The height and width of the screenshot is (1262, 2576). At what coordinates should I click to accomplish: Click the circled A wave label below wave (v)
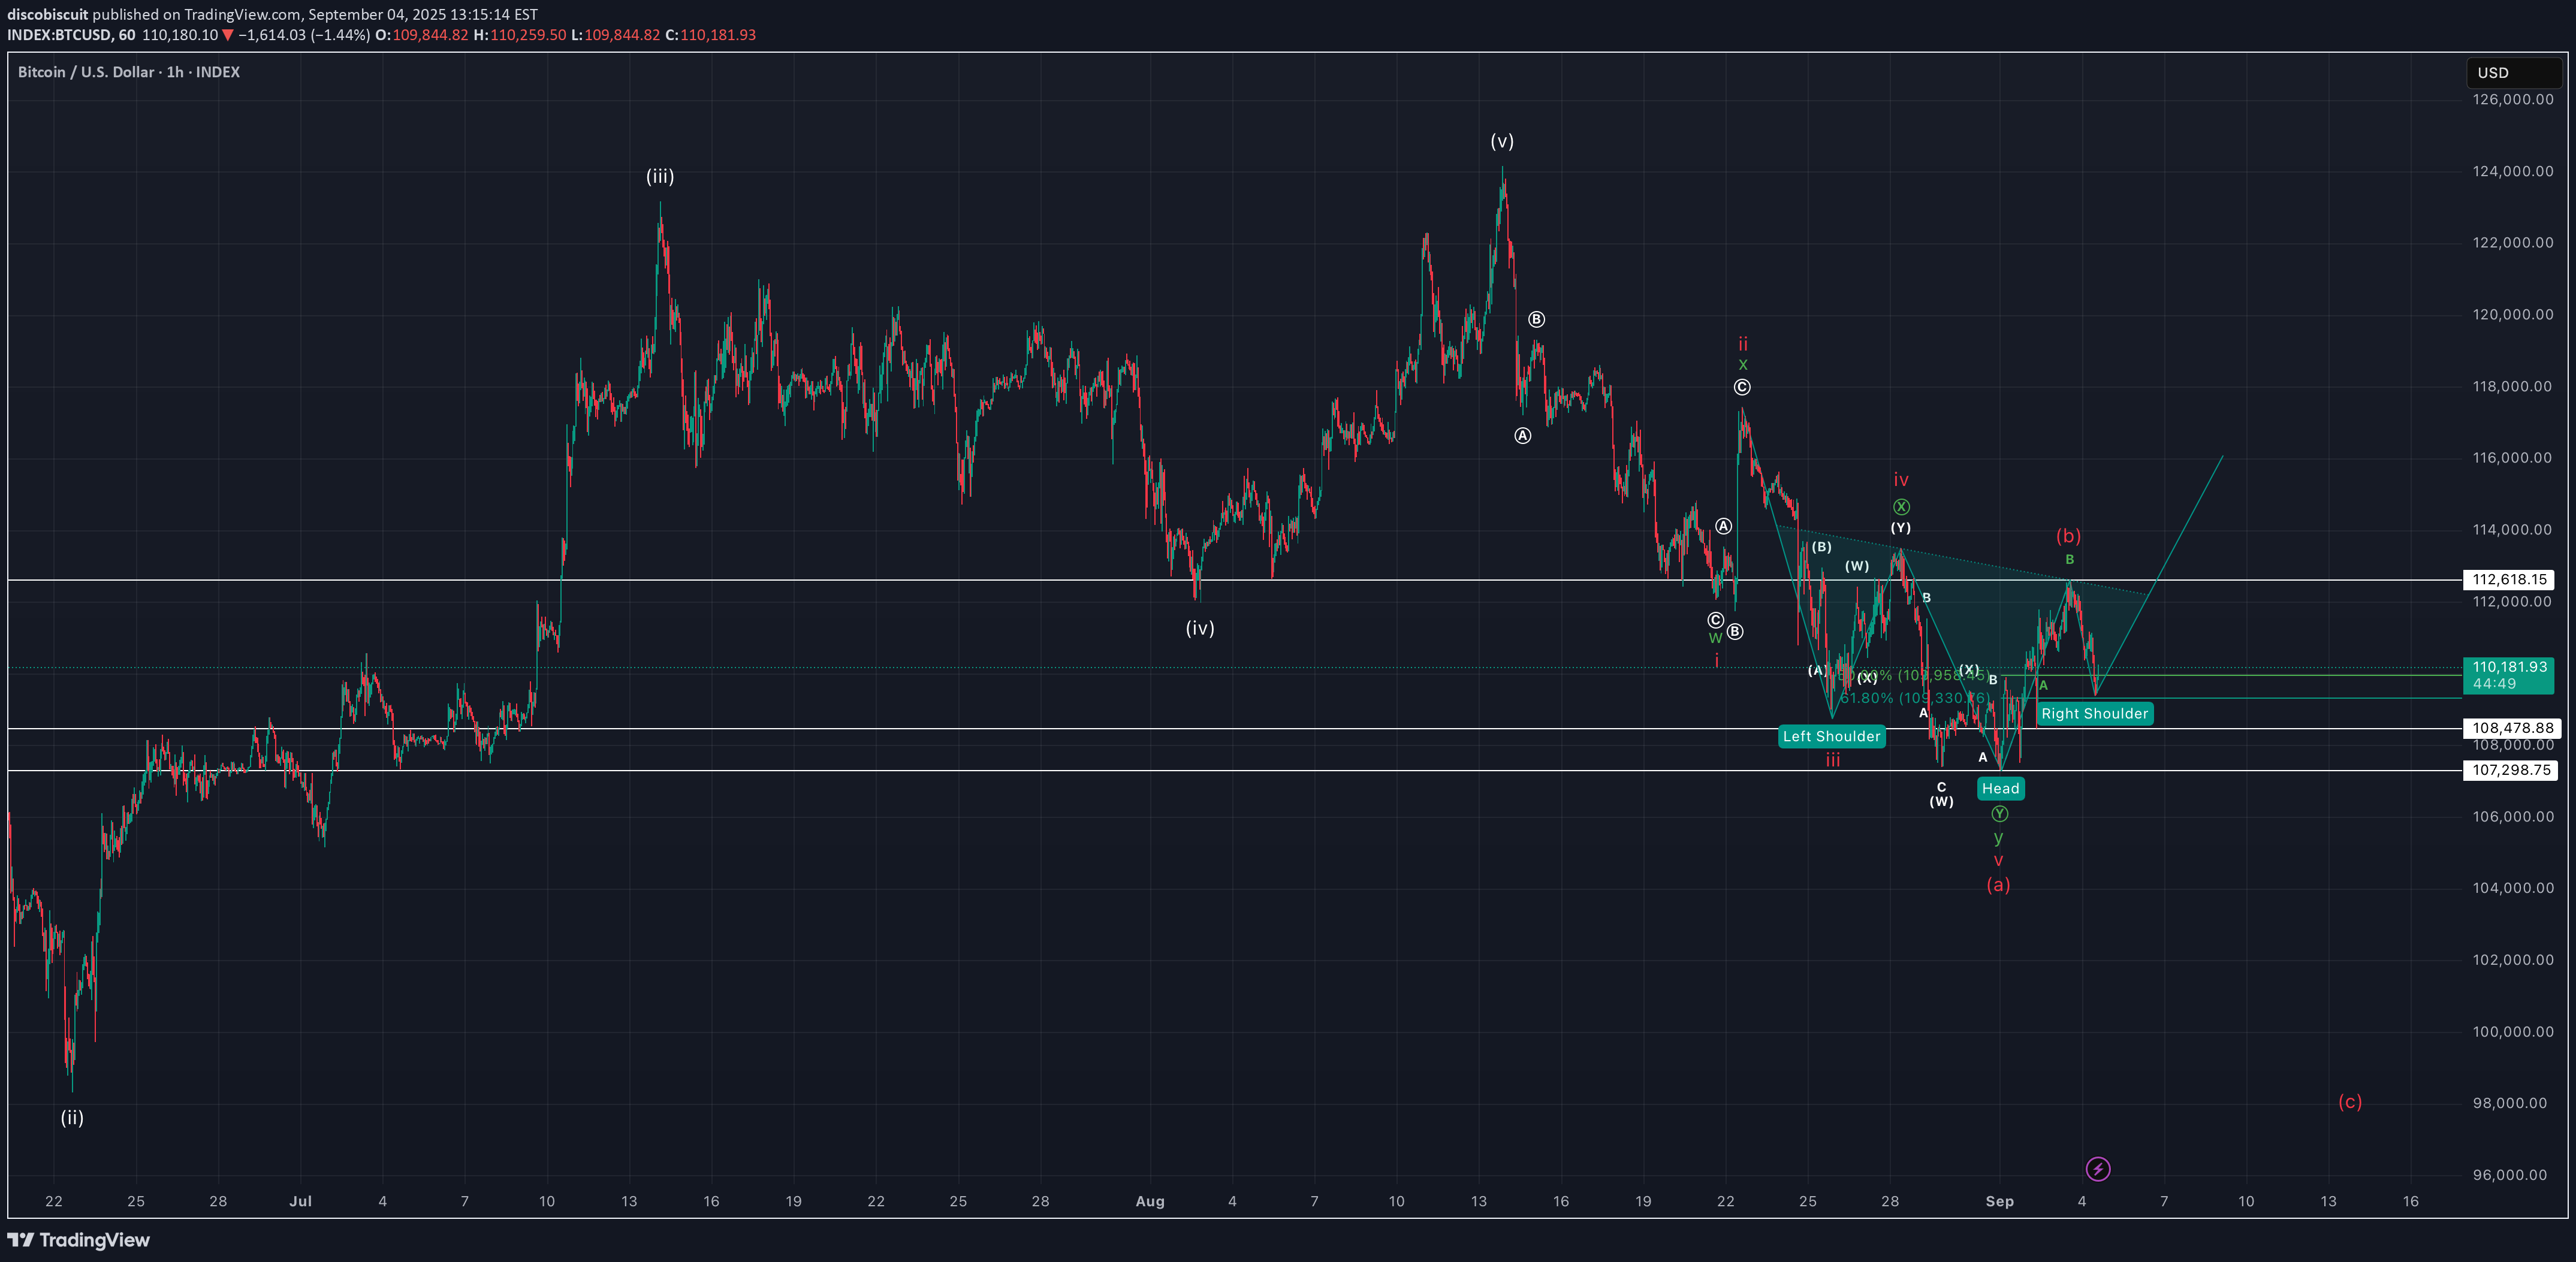[1522, 435]
